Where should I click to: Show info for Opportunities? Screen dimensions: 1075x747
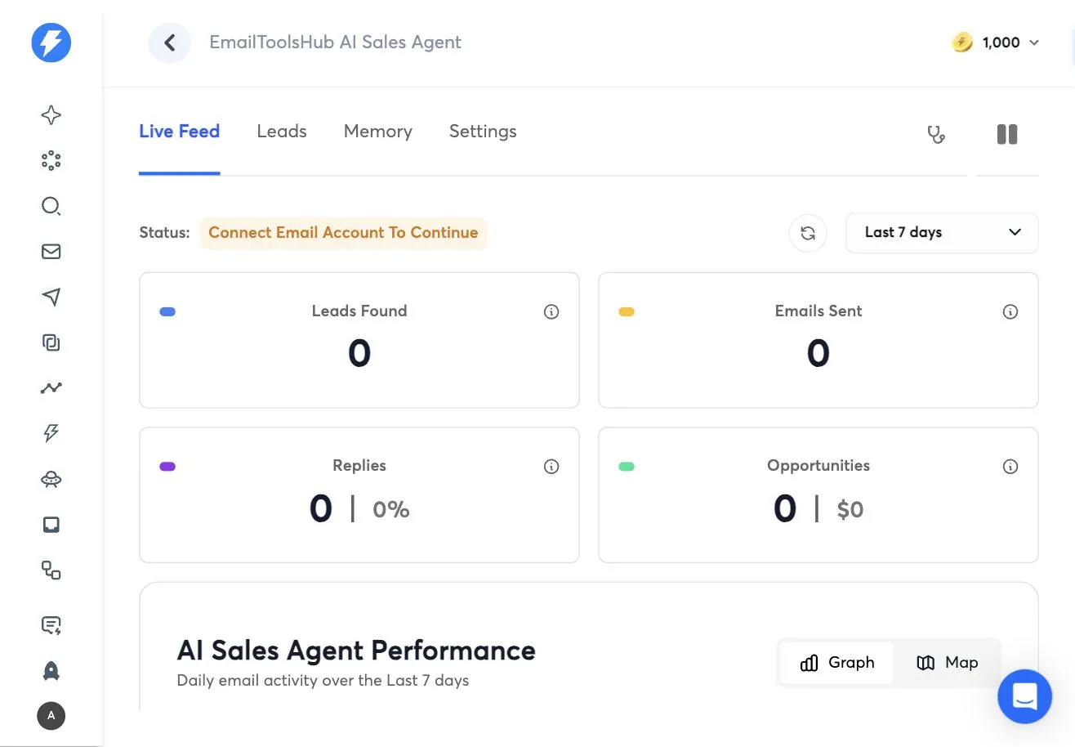pyautogui.click(x=1010, y=467)
